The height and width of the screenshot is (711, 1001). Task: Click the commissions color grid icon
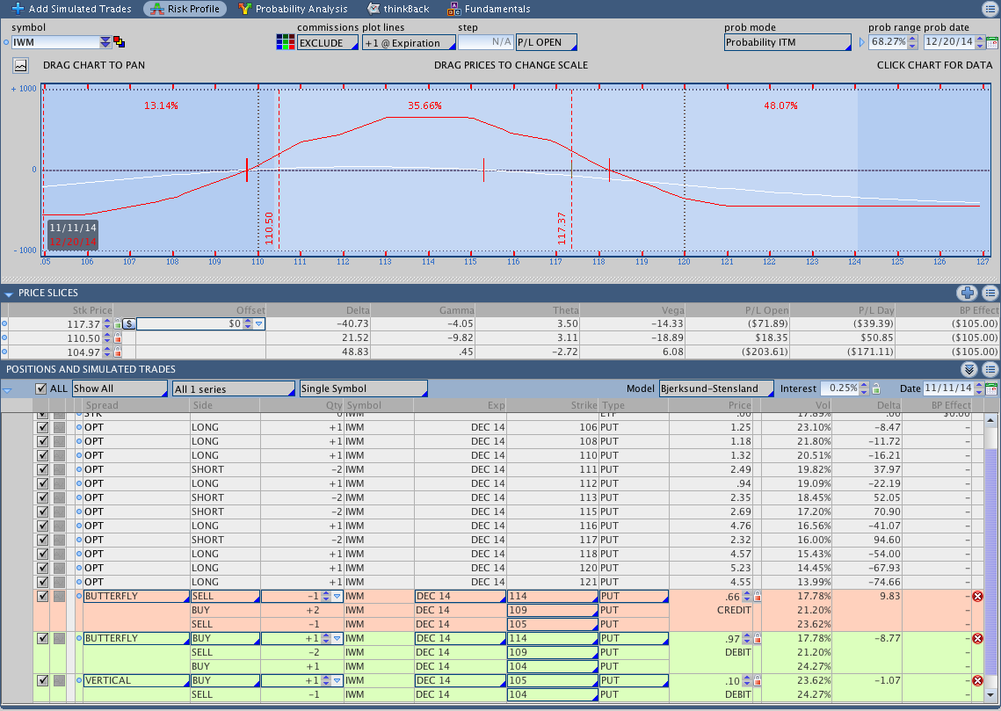pos(286,42)
